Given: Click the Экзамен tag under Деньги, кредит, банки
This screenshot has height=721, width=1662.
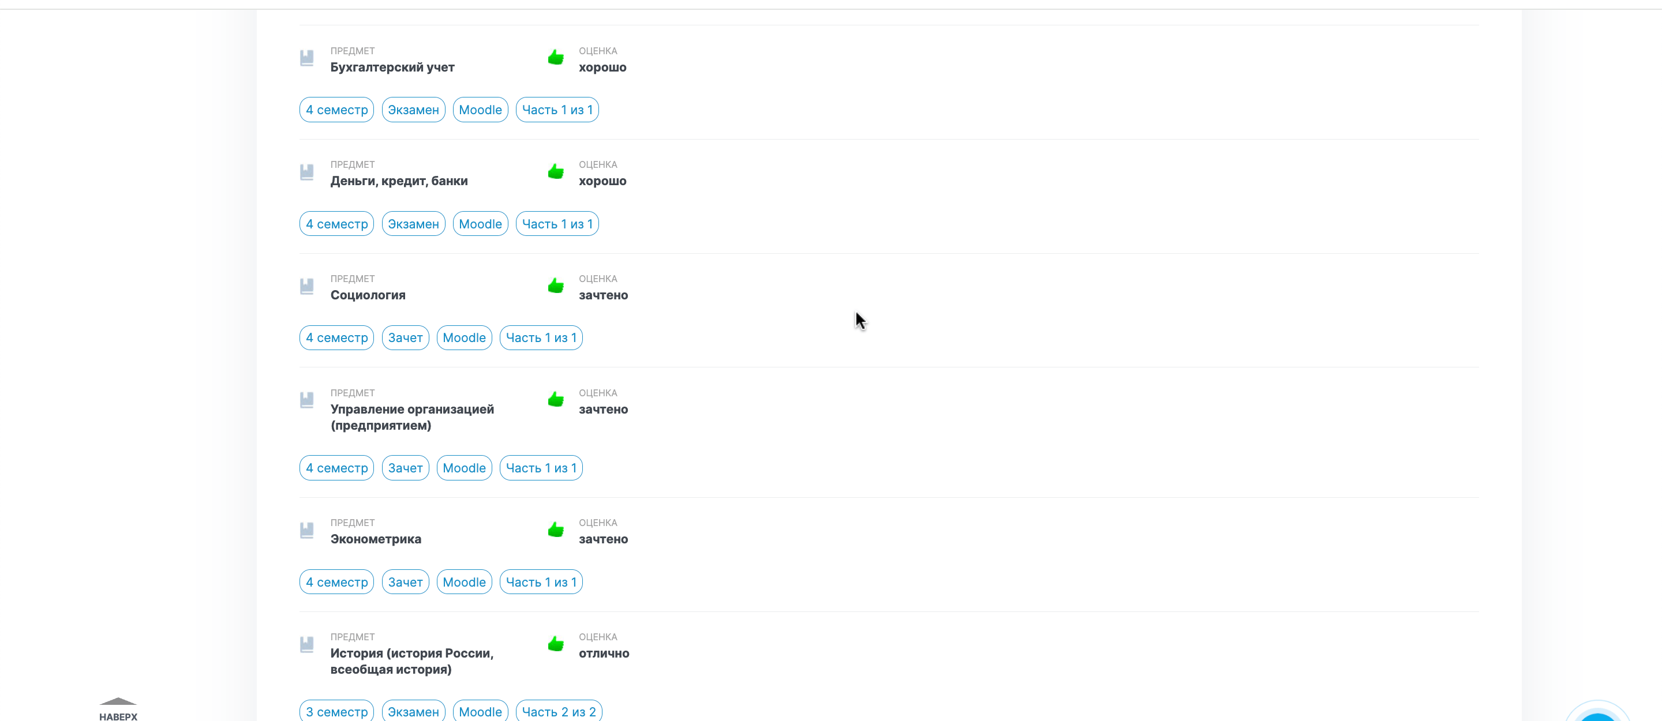Looking at the screenshot, I should coord(413,224).
